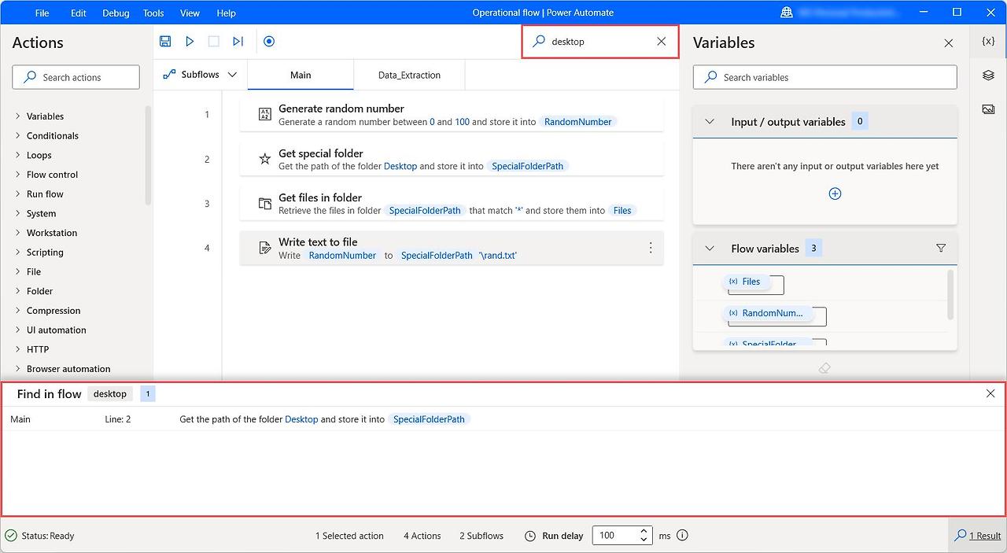The width and height of the screenshot is (1007, 553).
Task: Click the Generate random number action icon
Action: [x=265, y=115]
